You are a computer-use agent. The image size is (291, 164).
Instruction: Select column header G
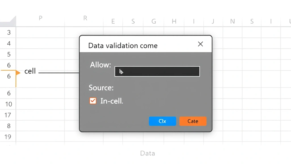[154, 21]
